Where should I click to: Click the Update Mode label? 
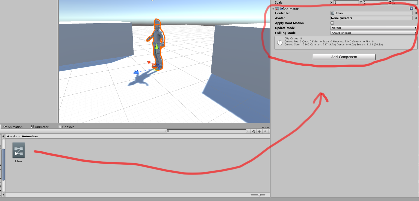click(285, 28)
